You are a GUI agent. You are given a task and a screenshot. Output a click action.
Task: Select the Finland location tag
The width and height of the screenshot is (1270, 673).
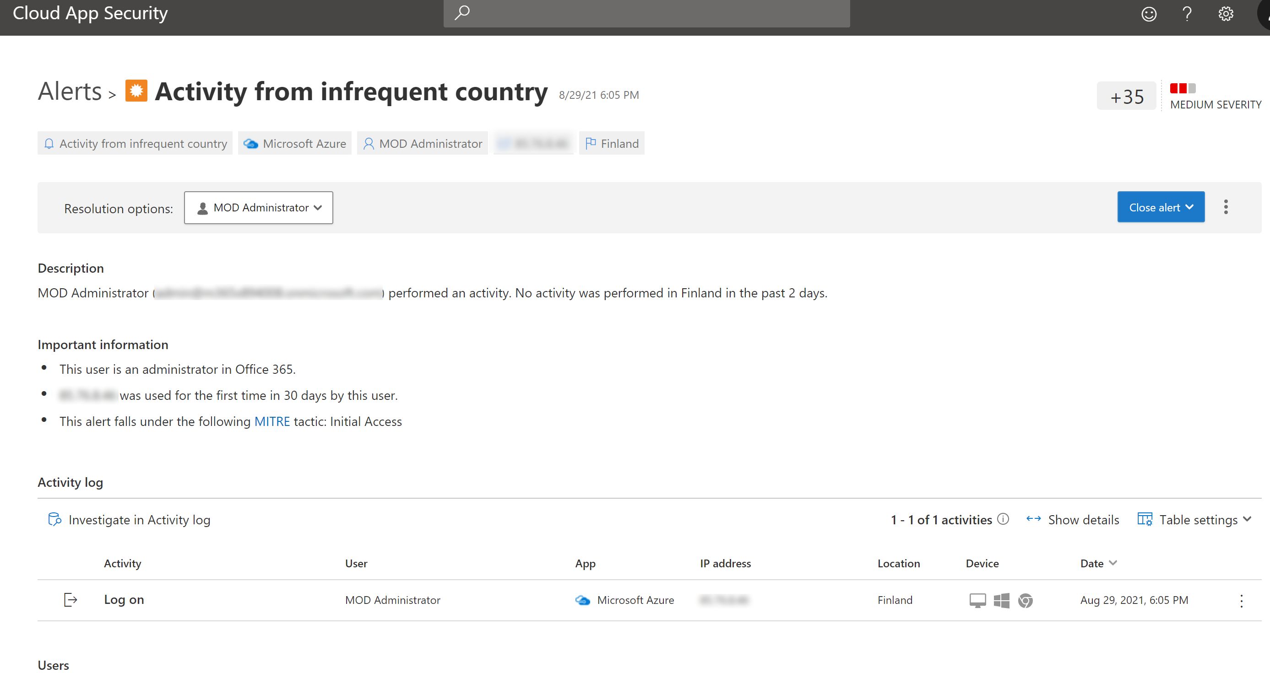coord(611,143)
